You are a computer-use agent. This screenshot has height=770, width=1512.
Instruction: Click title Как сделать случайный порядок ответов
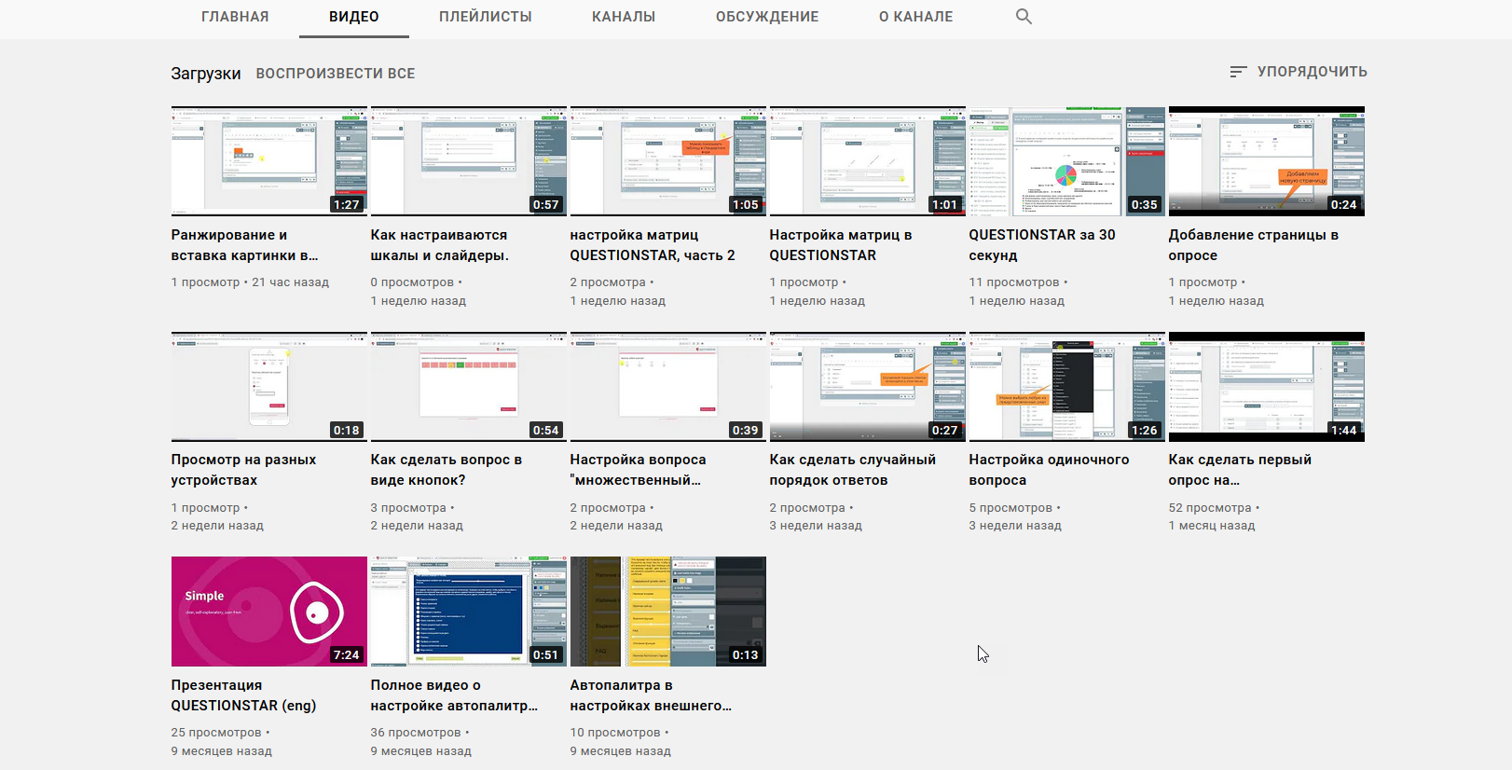pyautogui.click(x=853, y=470)
